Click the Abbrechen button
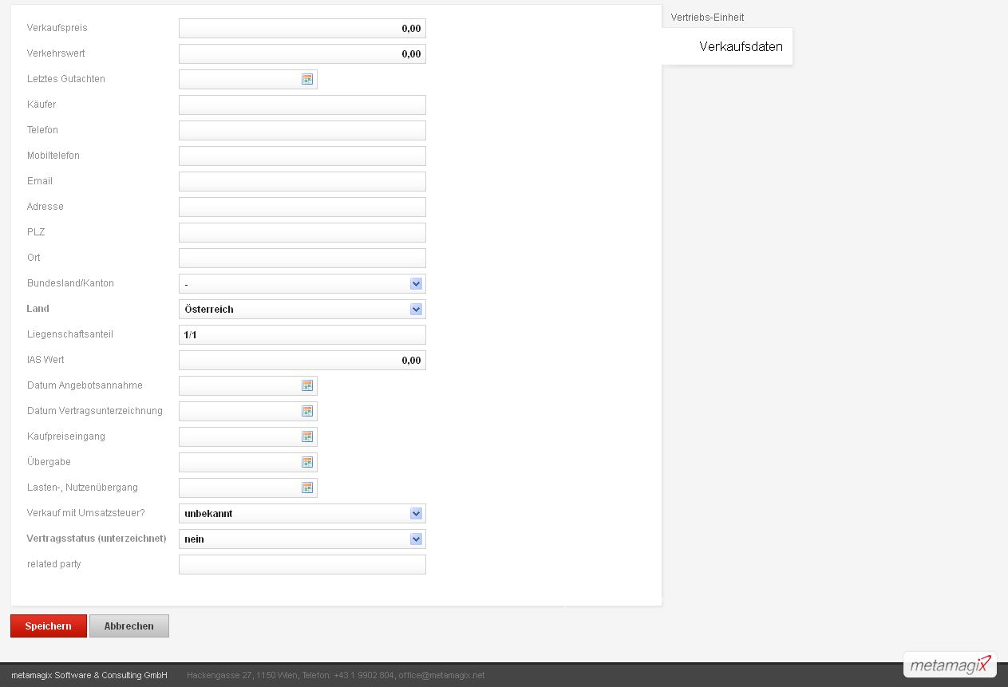The width and height of the screenshot is (1008, 687). (x=129, y=626)
